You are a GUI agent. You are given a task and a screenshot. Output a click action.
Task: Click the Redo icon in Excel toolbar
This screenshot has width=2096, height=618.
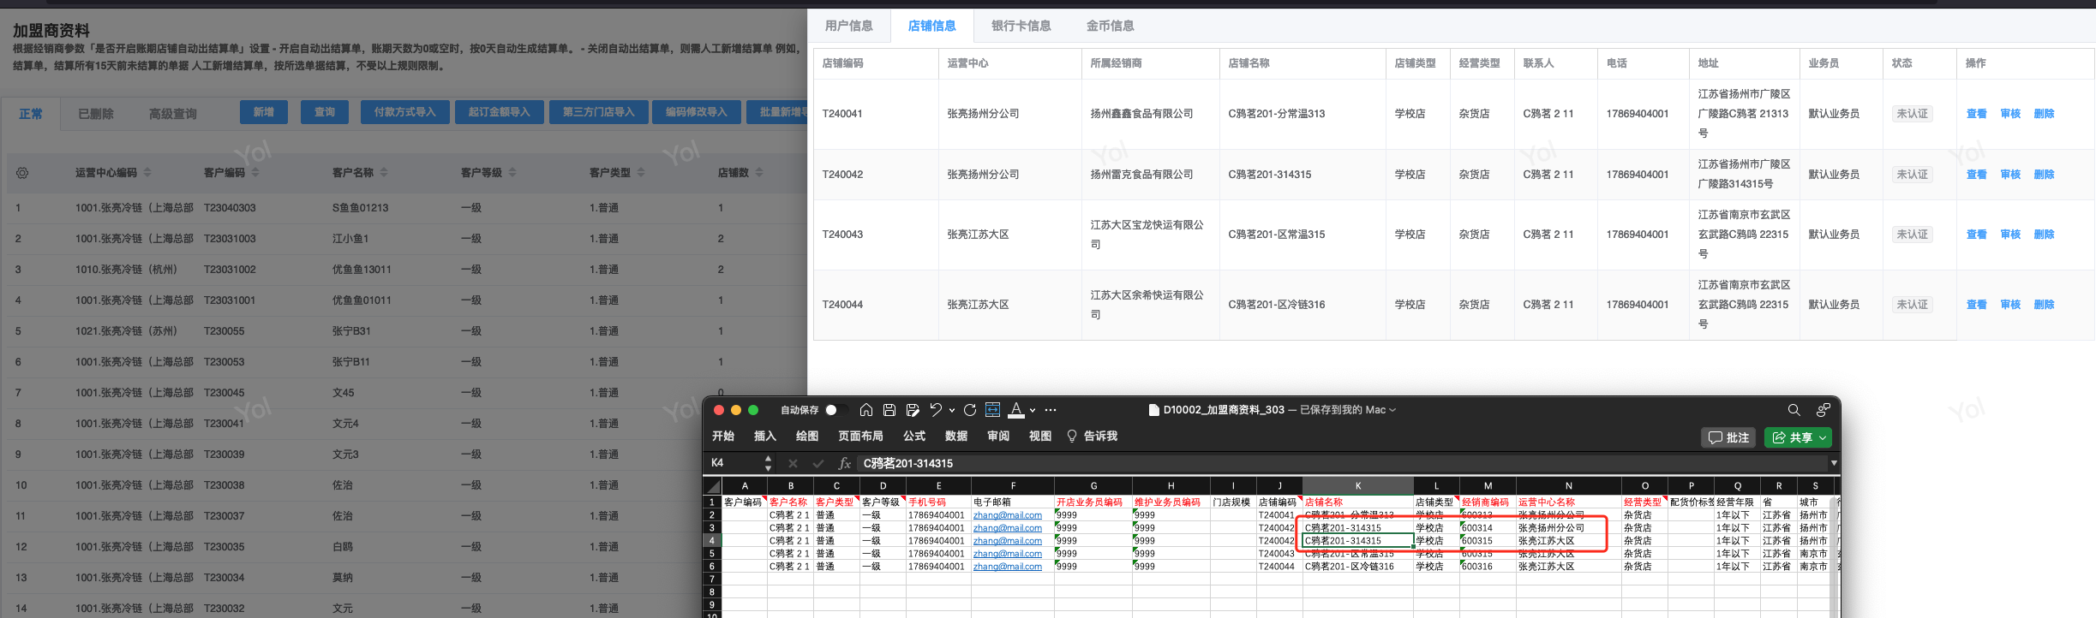point(970,410)
